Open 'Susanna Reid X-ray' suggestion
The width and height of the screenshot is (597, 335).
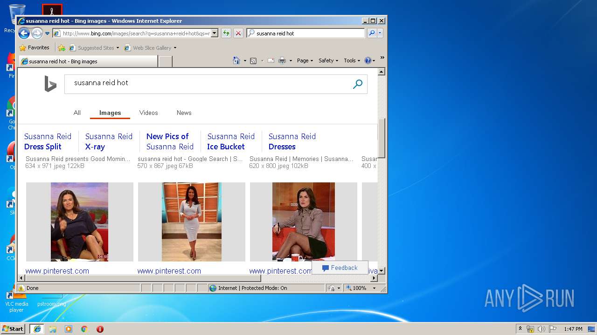pos(109,141)
